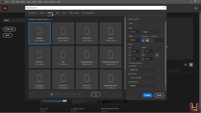Viewport: 201px width, 113px height.
Task: Click the Close button in dialog
Action: [159, 95]
